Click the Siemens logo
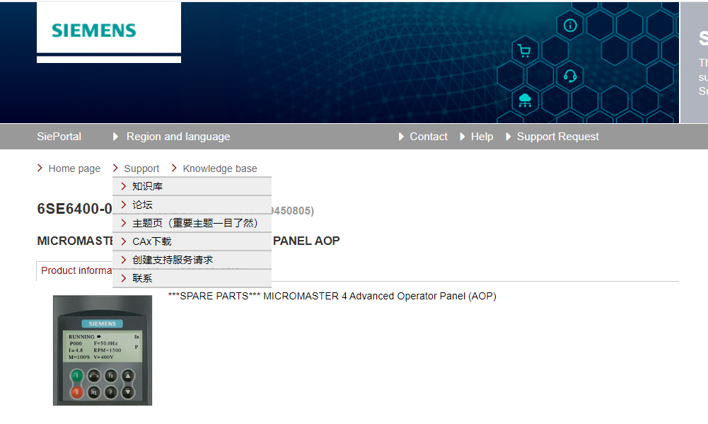Screen dimensions: 708x424 coord(93,30)
